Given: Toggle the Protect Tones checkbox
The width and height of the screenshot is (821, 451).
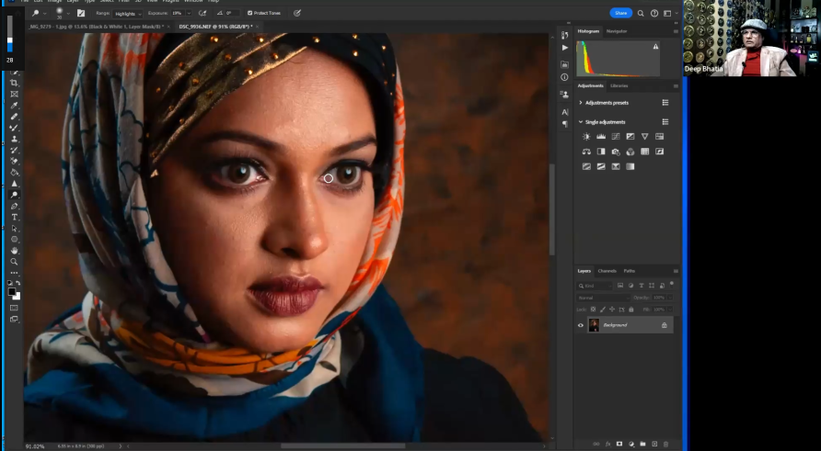Looking at the screenshot, I should [249, 13].
